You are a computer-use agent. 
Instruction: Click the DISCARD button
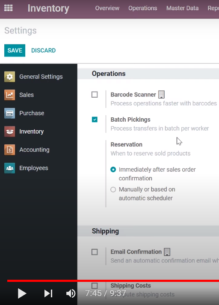pyautogui.click(x=44, y=51)
